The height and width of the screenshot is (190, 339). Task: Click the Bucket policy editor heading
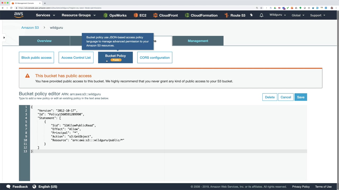coord(39,94)
